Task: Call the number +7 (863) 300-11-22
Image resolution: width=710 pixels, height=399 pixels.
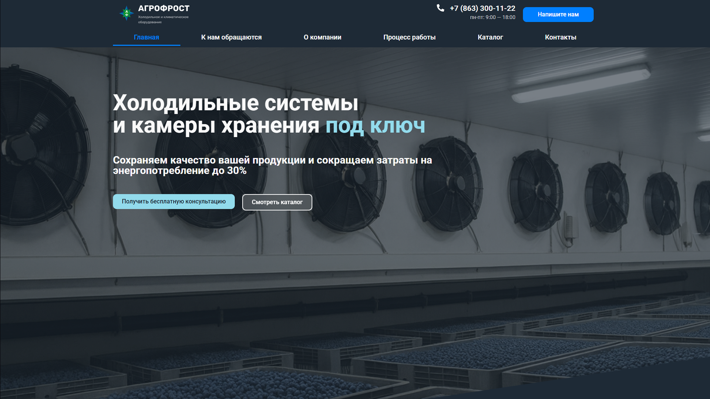Action: pos(482,8)
